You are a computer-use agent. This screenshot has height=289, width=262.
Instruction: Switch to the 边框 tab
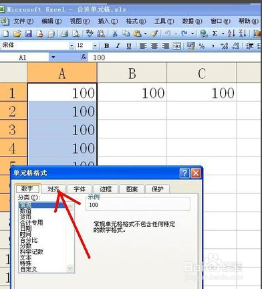(x=106, y=189)
